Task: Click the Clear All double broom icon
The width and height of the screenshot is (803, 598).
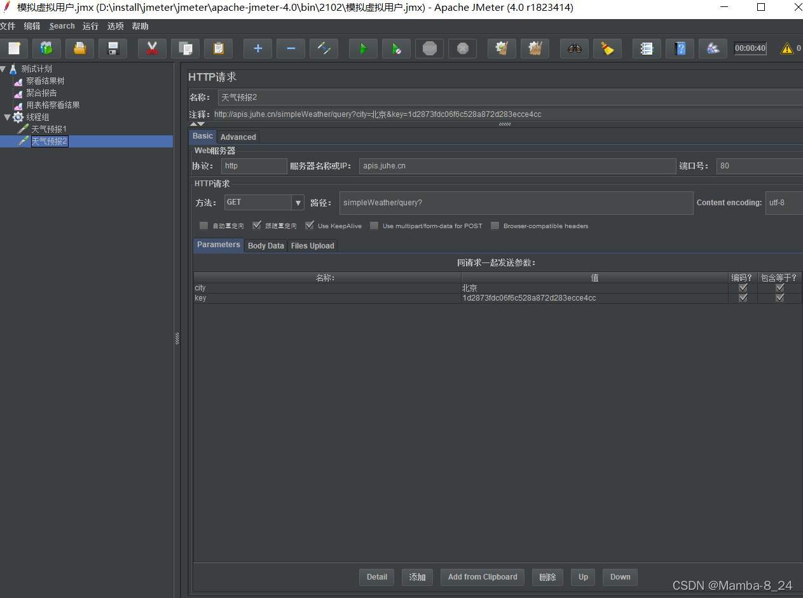Action: (535, 48)
